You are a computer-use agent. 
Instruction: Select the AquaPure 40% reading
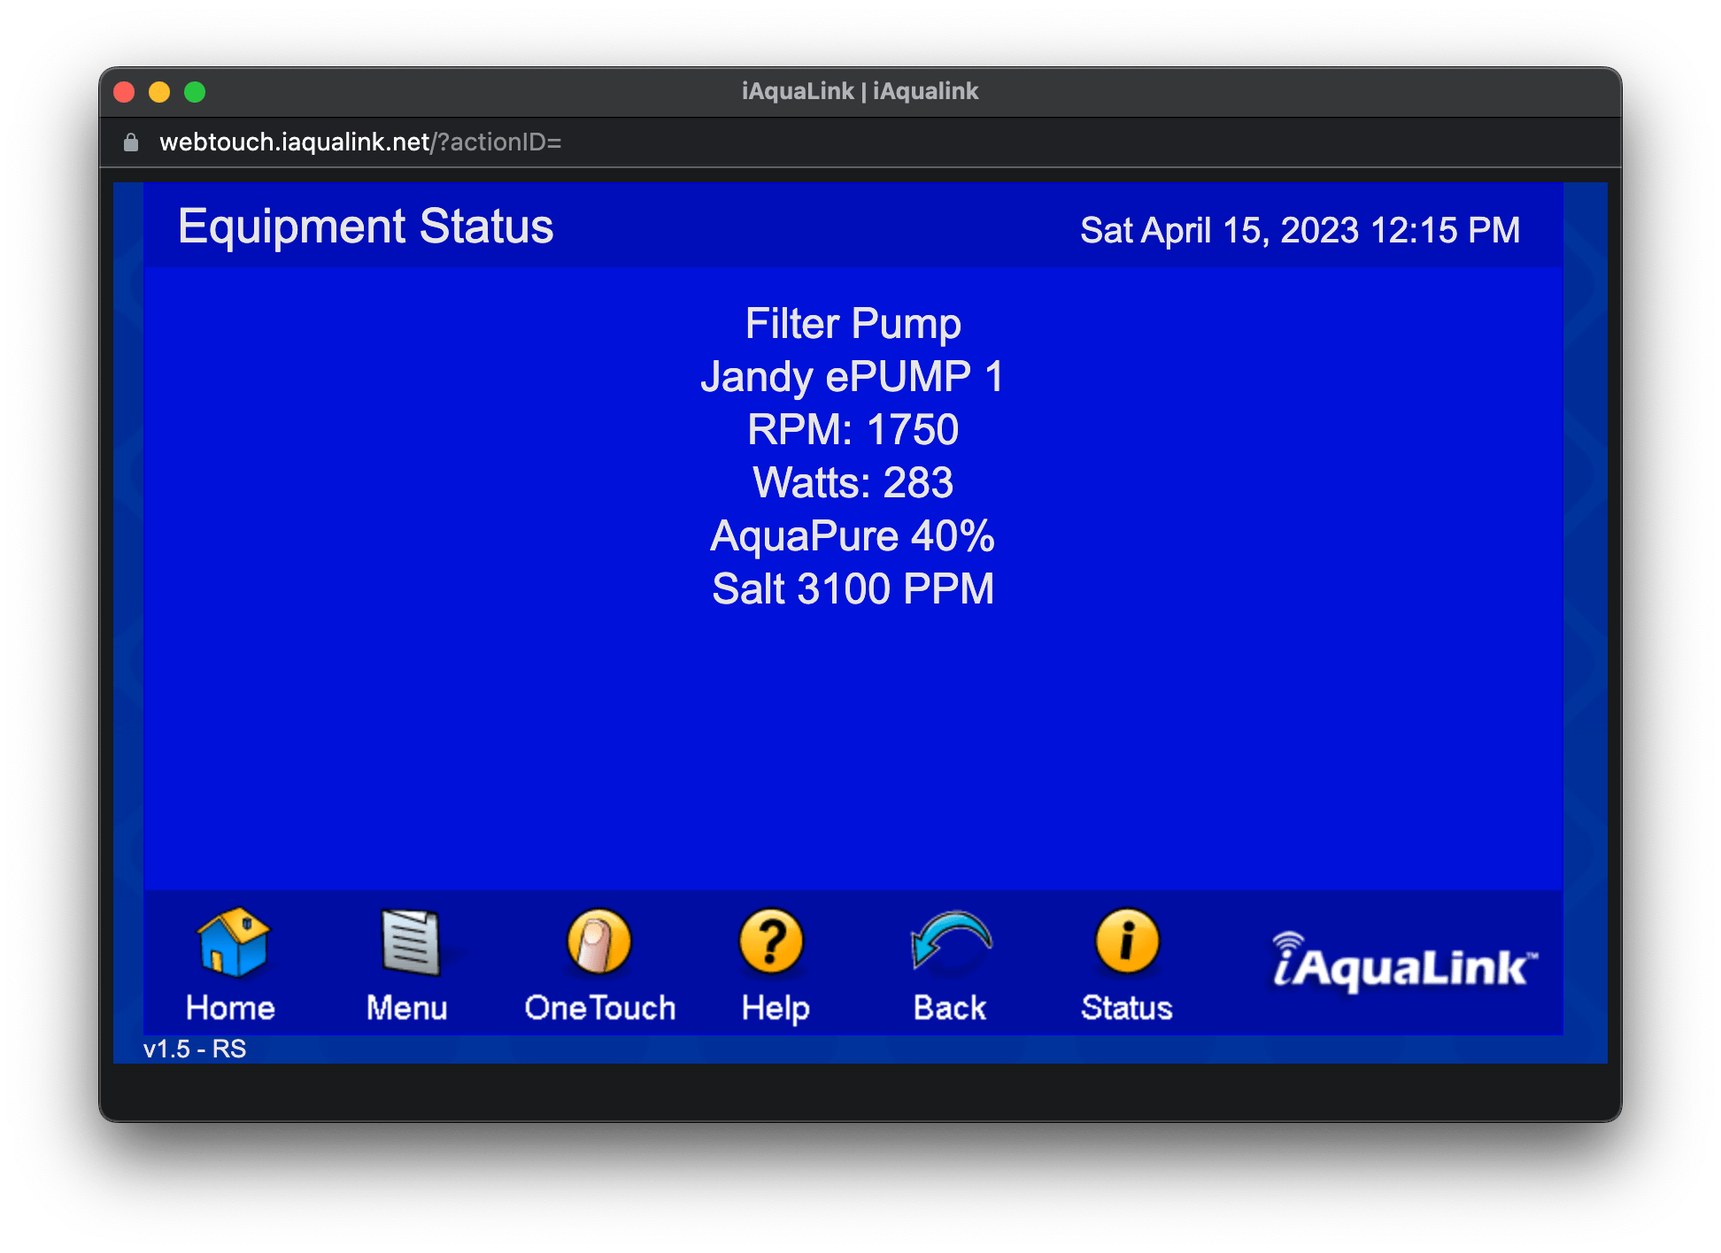tap(853, 536)
